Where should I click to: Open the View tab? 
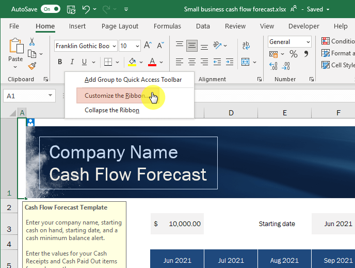click(267, 26)
